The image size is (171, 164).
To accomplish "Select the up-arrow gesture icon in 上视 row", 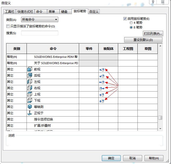I will pyautogui.click(x=102, y=95).
